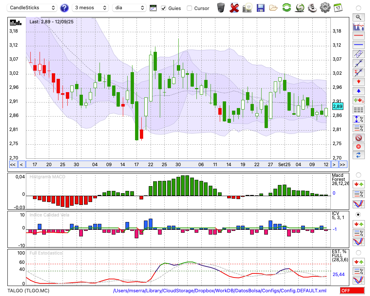Click the lines percent button for the Estocastico panel

[359, 271]
